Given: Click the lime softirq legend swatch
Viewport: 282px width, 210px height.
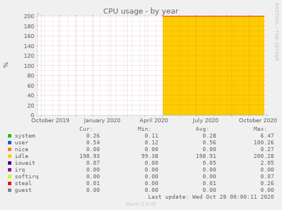Looking at the screenshot, I should click(x=10, y=177).
